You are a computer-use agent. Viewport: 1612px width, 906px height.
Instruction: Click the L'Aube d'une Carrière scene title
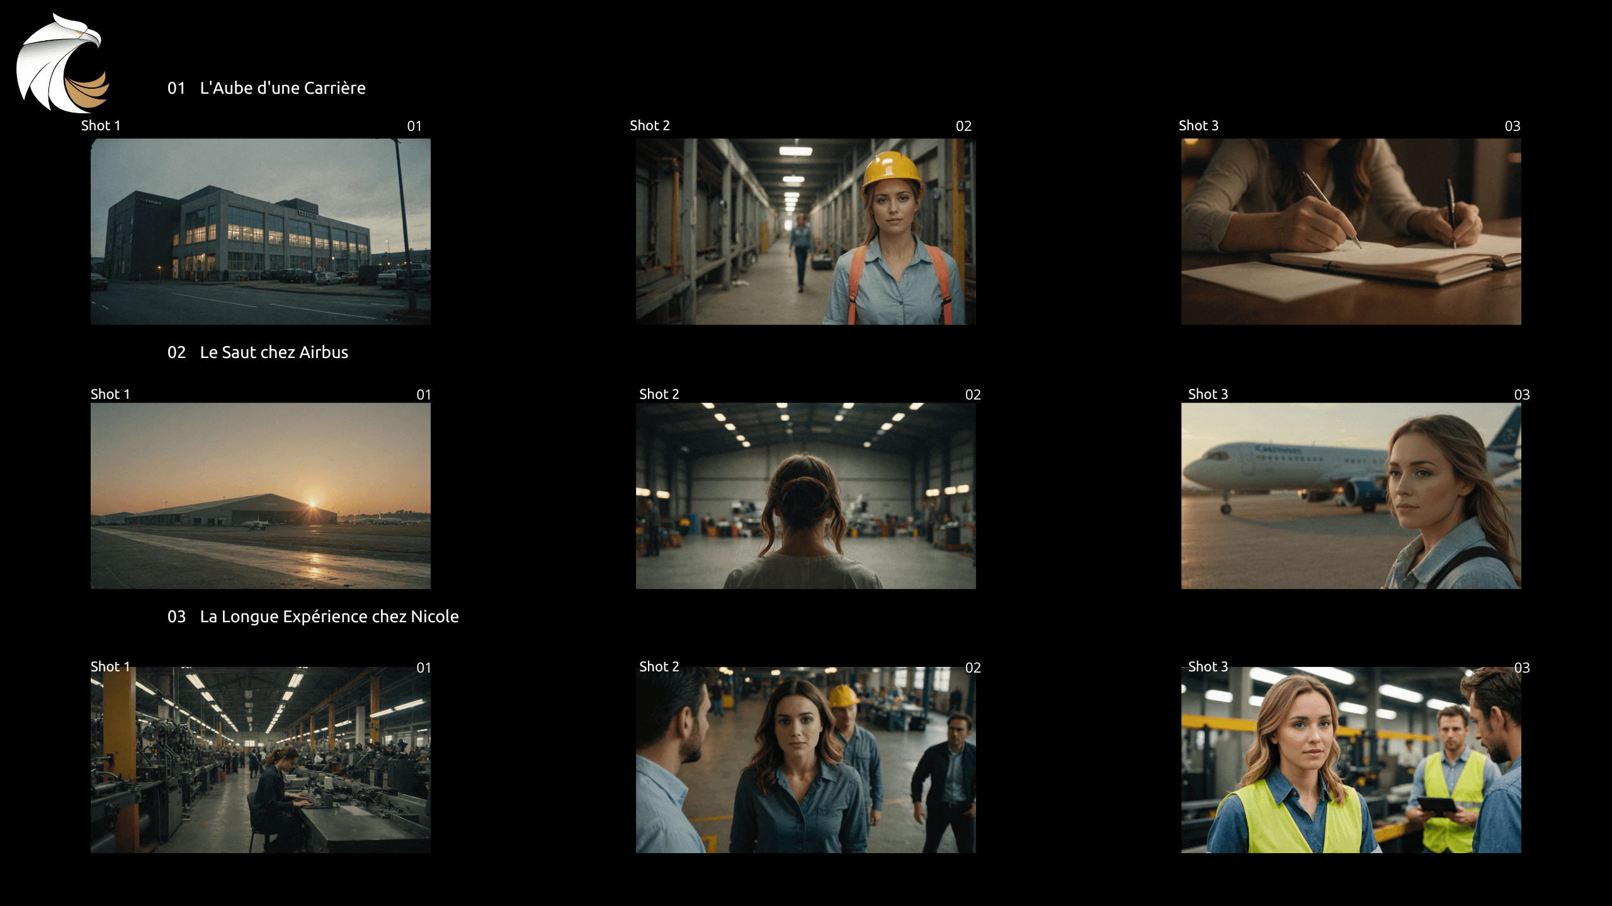(x=282, y=88)
